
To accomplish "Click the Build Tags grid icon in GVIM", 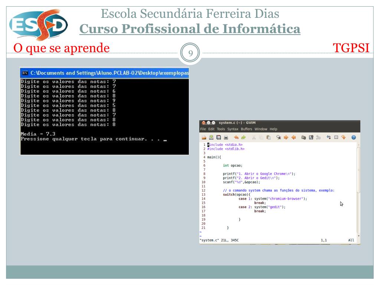I will click(336, 137).
